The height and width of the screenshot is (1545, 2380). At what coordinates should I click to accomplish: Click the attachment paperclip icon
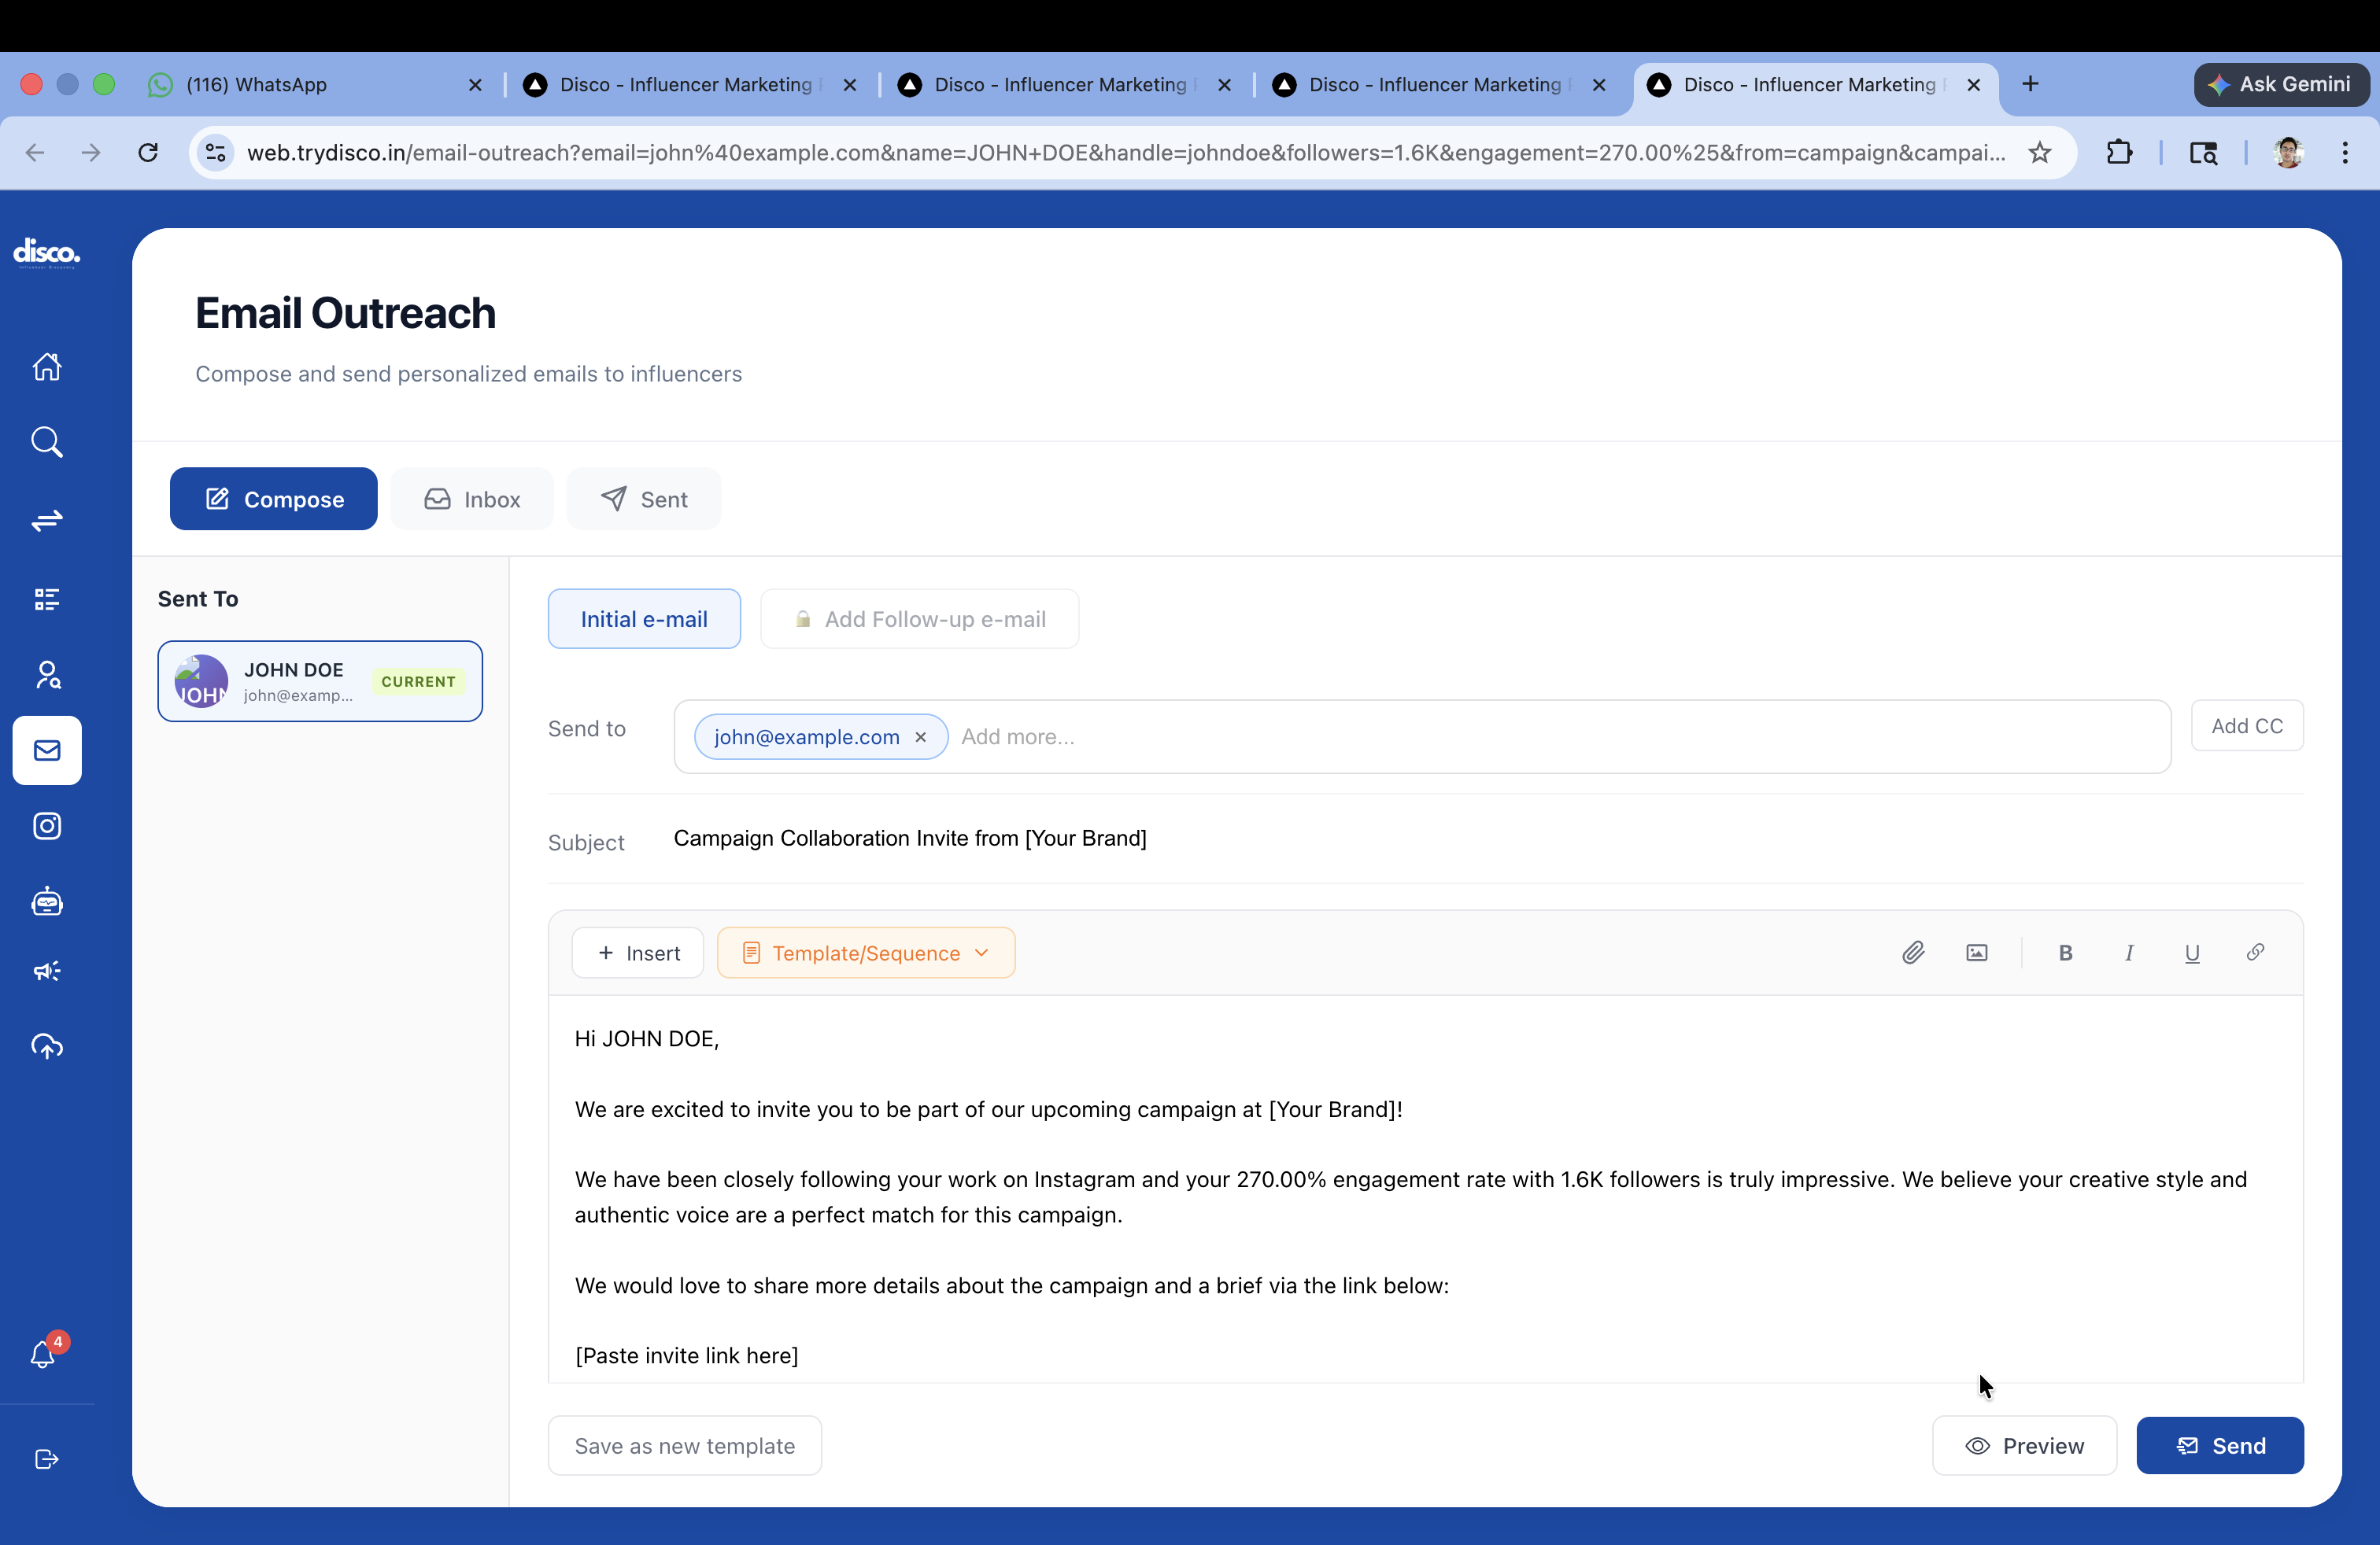pyautogui.click(x=1912, y=953)
